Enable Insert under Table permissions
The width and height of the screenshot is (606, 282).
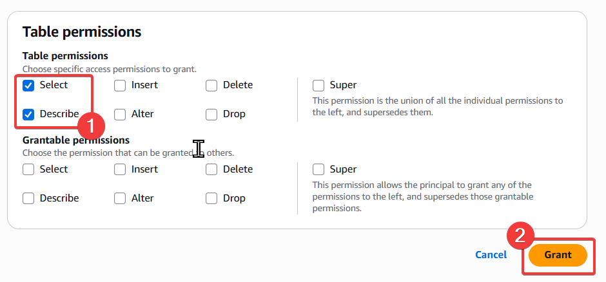120,85
